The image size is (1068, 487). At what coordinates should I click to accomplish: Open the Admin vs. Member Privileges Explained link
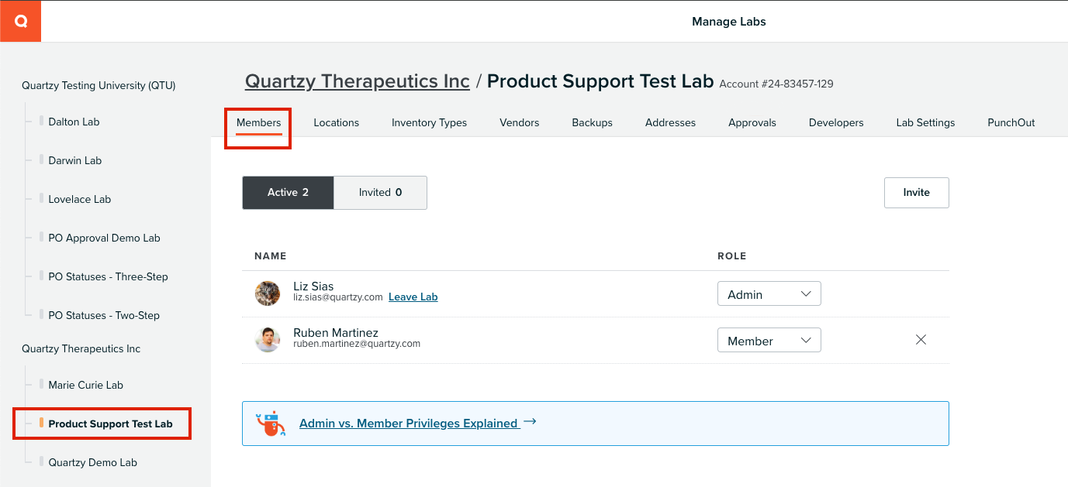pos(409,424)
